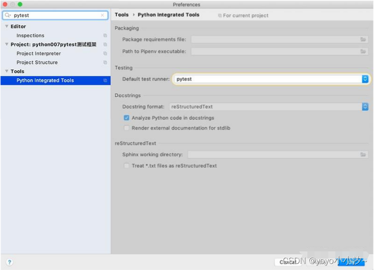Click the Tools breadcrumb link
374x270 pixels.
pyautogui.click(x=122, y=15)
